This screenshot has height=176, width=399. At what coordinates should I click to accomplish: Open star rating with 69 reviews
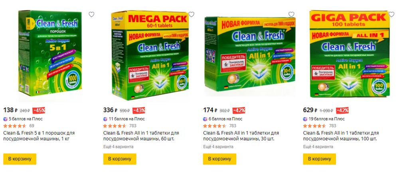coord(15,126)
